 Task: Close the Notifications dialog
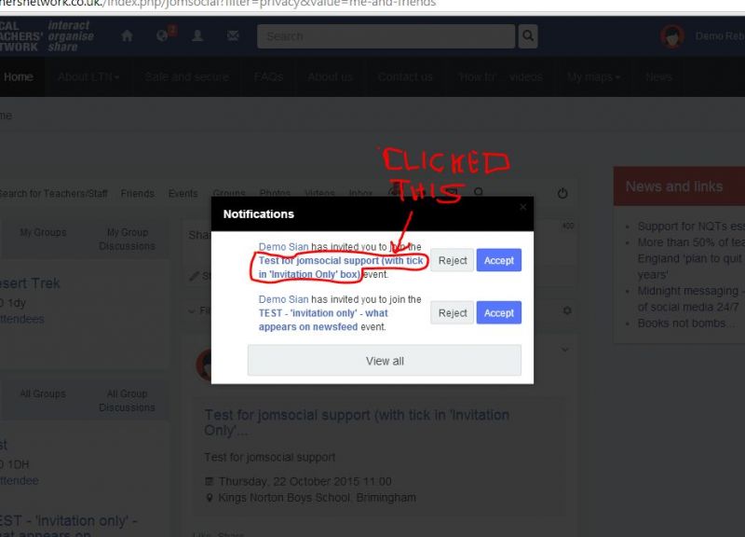[523, 207]
